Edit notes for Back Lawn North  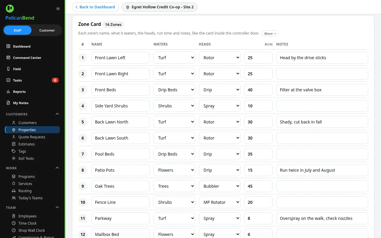(322, 122)
